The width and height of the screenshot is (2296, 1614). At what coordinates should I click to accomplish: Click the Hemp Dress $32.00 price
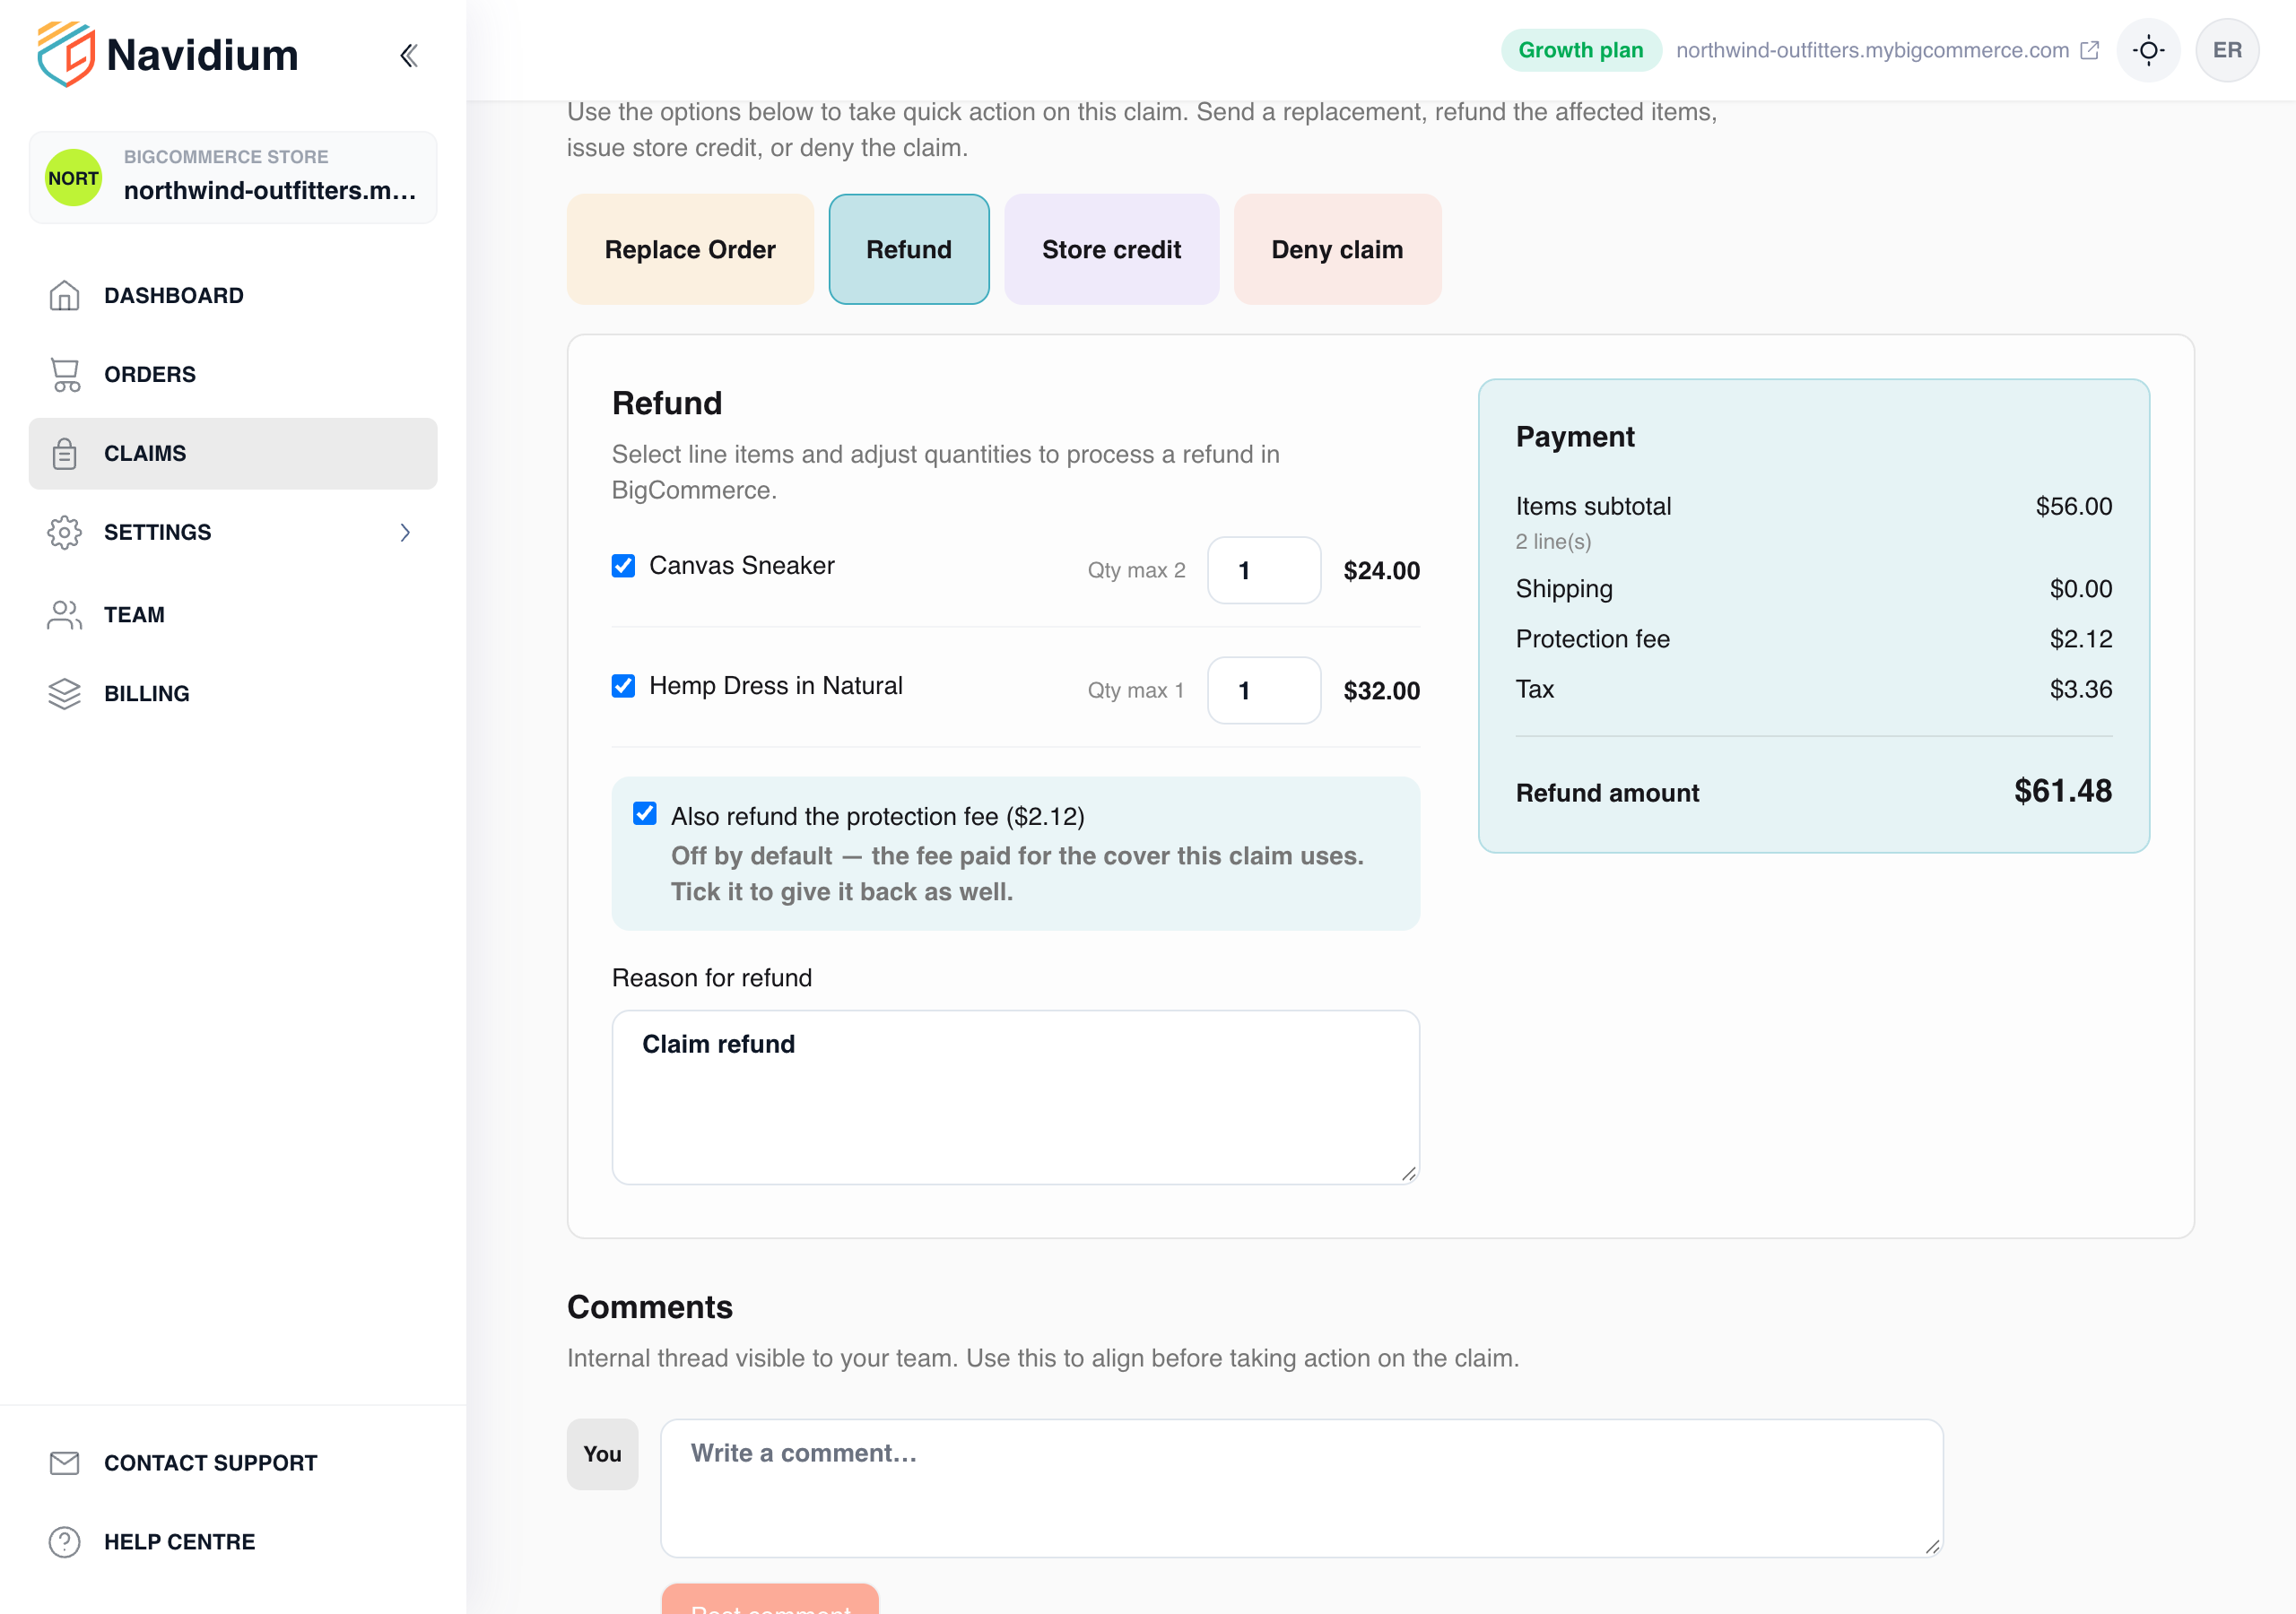pyautogui.click(x=1381, y=691)
